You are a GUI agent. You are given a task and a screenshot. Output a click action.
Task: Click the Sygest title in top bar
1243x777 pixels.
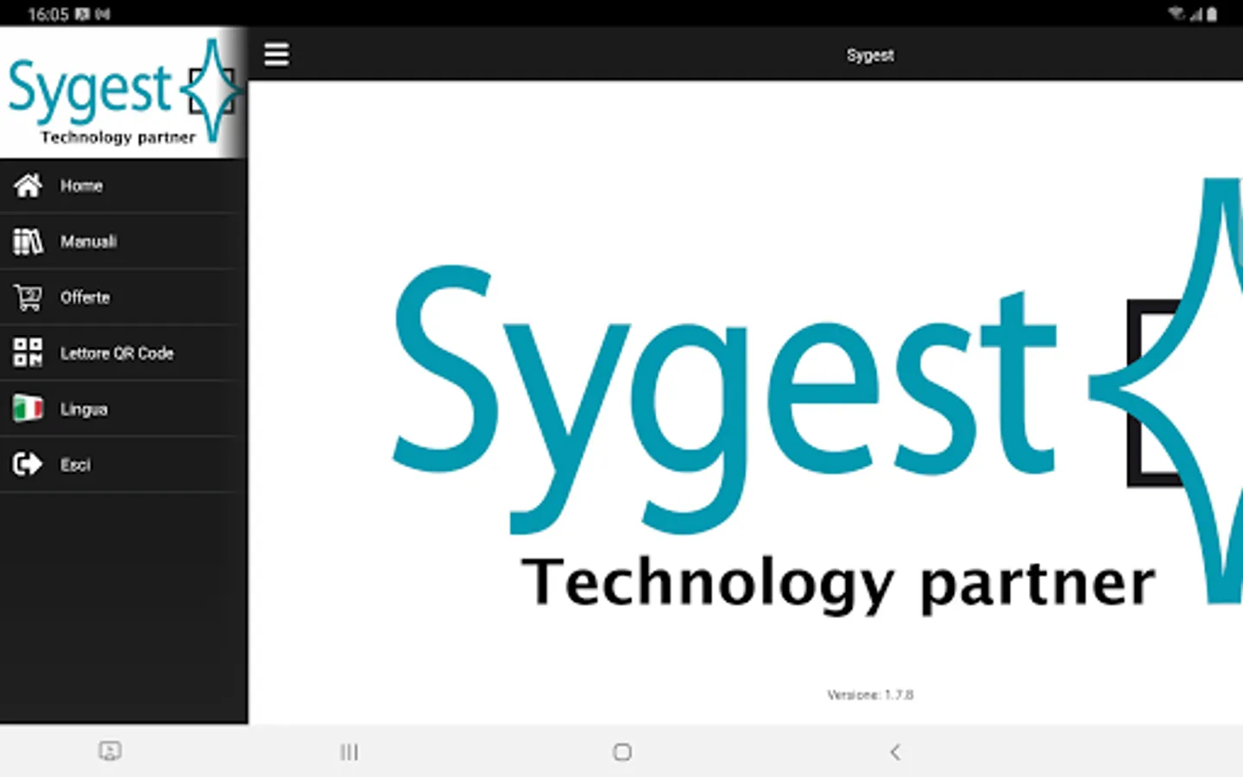[x=870, y=55]
